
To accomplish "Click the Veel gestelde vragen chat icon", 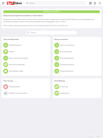I will pos(6,71).
